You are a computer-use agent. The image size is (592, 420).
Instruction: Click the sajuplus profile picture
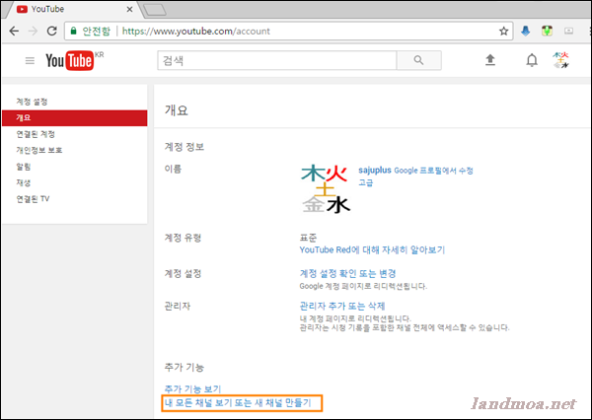pyautogui.click(x=326, y=188)
